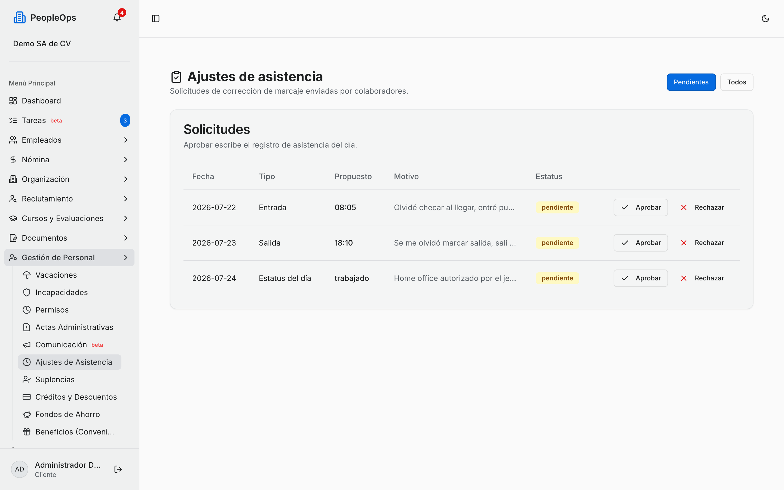Viewport: 784px width, 490px height.
Task: Expand the Documentos chevron
Action: click(126, 238)
